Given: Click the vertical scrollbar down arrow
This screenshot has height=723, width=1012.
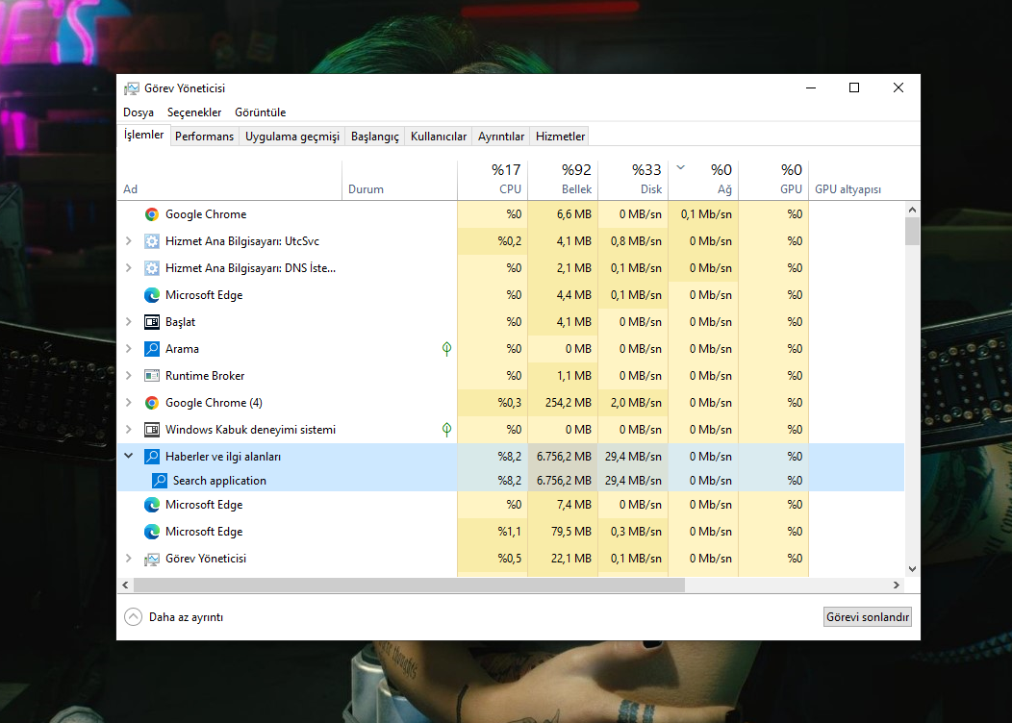Looking at the screenshot, I should (x=912, y=569).
